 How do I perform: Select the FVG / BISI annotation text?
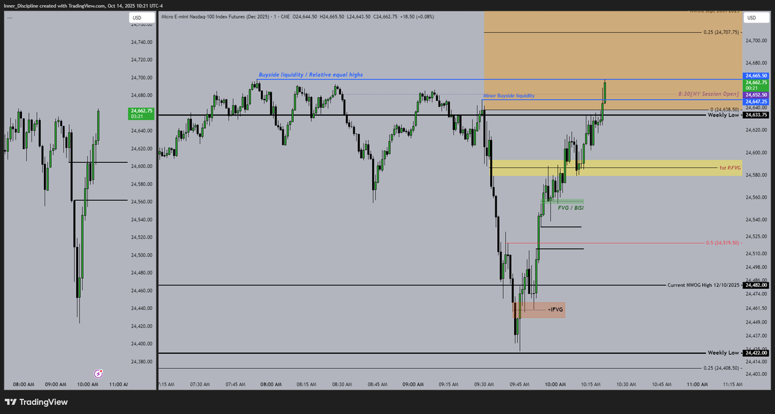[571, 208]
